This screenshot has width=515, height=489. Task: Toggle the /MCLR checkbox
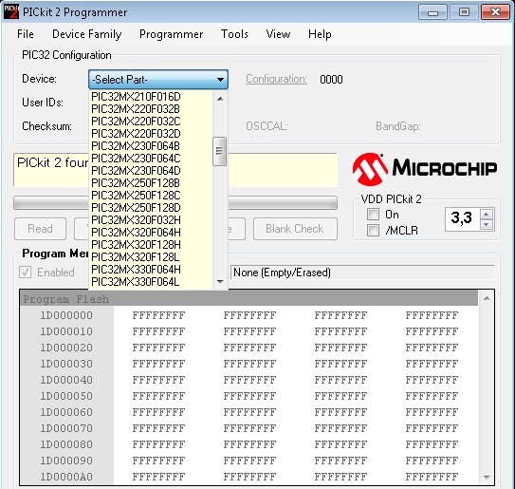coord(373,230)
